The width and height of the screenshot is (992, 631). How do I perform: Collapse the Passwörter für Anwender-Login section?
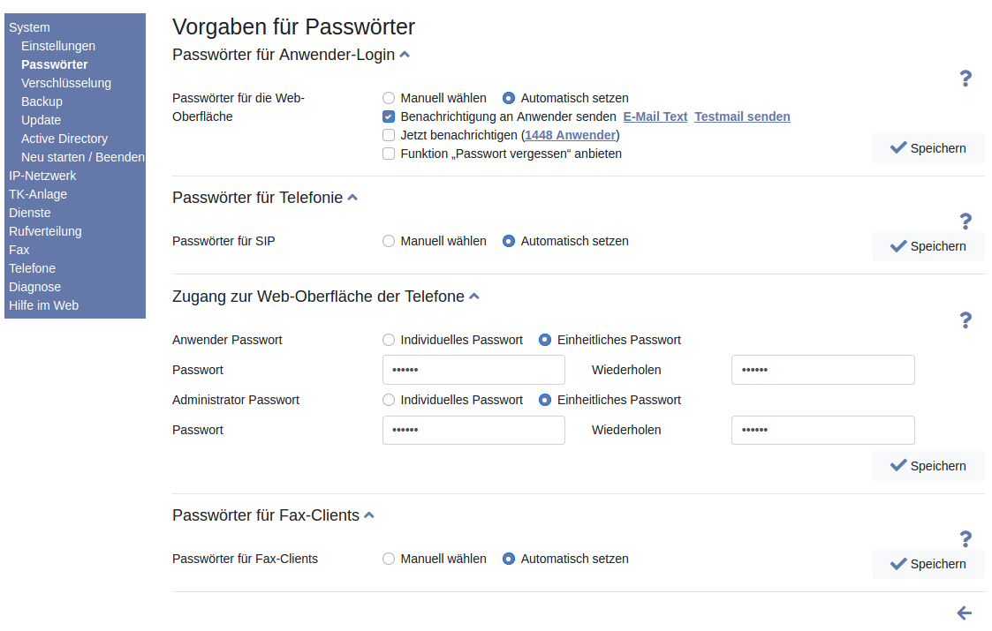(x=405, y=55)
